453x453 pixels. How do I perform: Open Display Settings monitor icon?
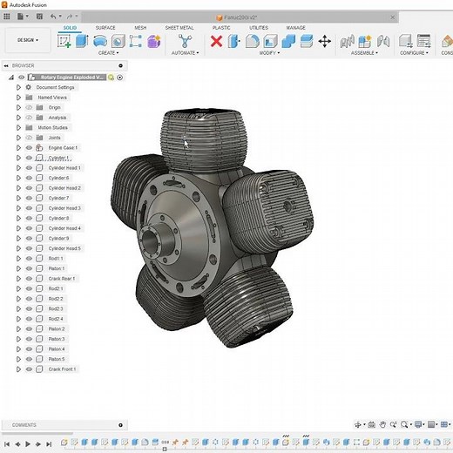click(x=418, y=424)
